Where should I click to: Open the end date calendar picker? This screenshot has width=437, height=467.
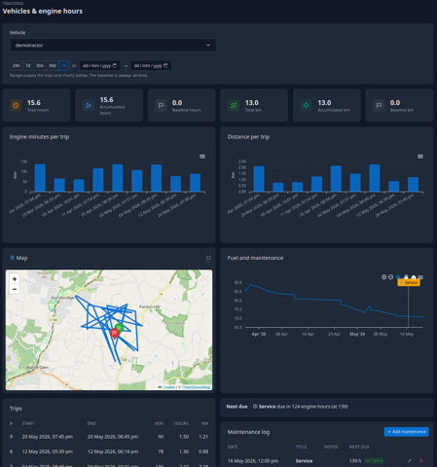[x=165, y=65]
